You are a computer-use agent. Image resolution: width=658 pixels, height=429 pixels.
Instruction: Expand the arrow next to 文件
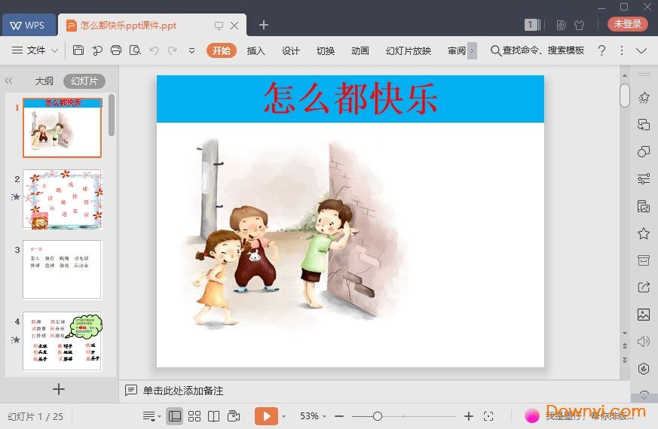pyautogui.click(x=54, y=50)
